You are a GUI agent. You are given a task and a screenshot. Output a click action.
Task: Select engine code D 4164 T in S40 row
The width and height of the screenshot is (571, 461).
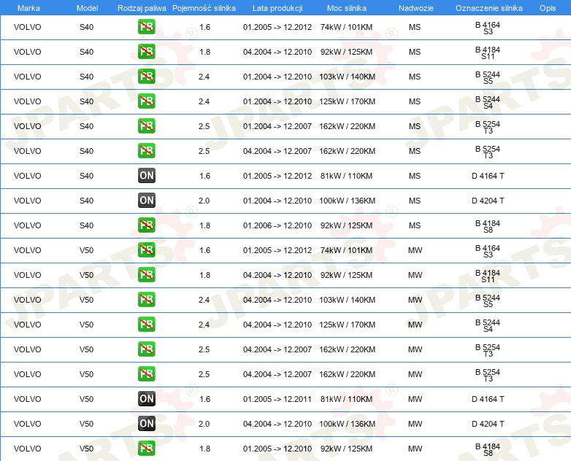[488, 176]
